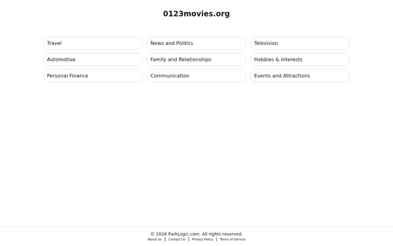Click the 0123movies.org page heading
The image size is (393, 246).
[196, 14]
